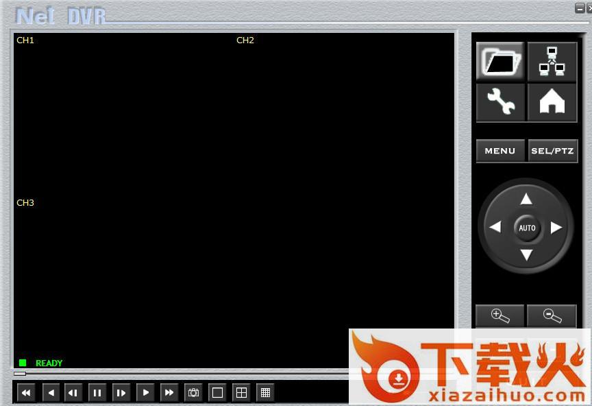Pan camera right with the right arrow
Viewport: 592px width, 406px height.
(556, 227)
